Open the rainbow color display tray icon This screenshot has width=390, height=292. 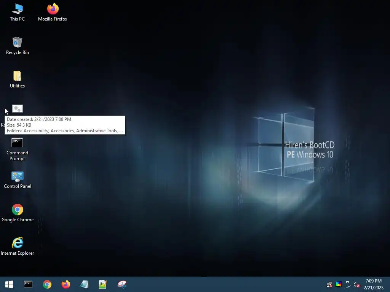(339, 284)
